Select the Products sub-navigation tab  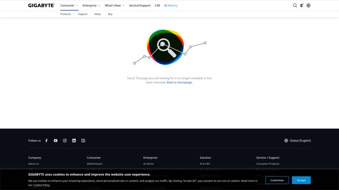pyautogui.click(x=65, y=14)
